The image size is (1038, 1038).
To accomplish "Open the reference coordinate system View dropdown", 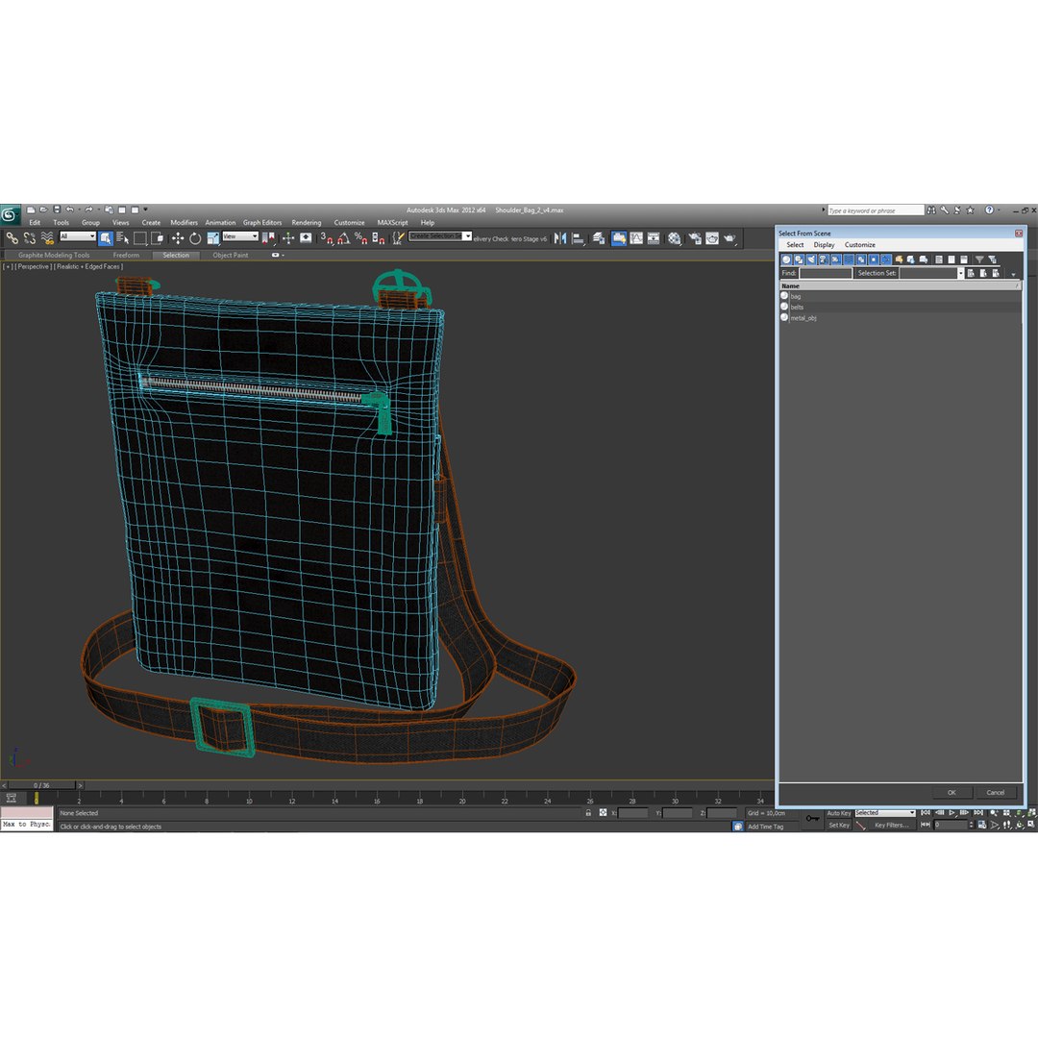I will (x=239, y=236).
